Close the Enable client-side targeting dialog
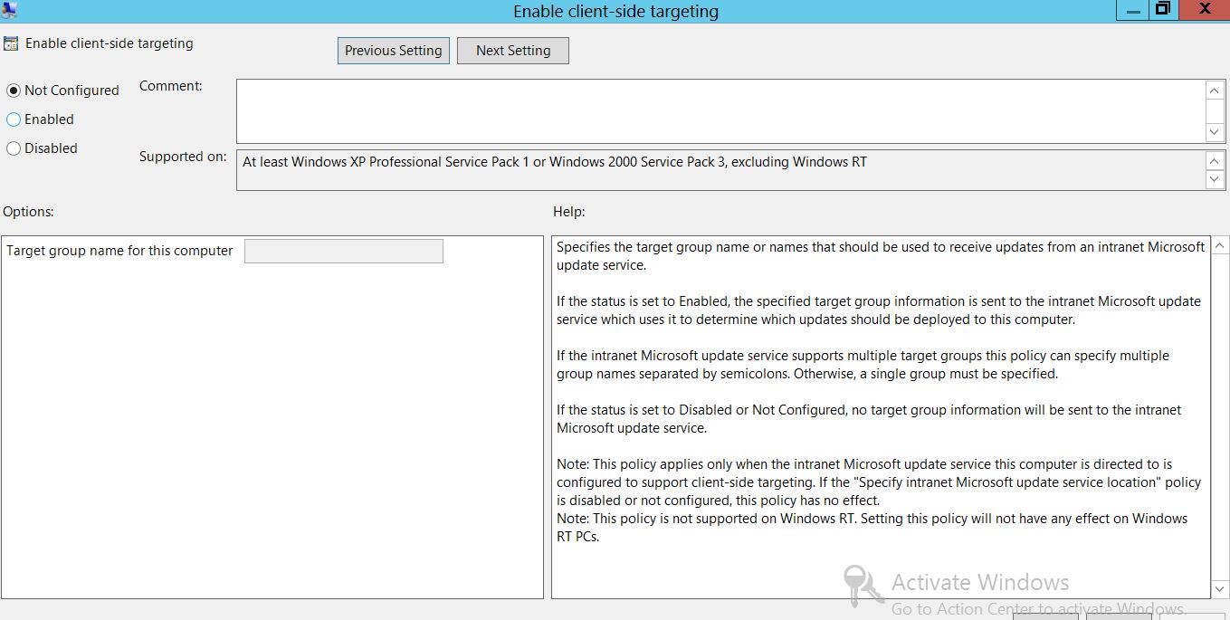 tap(1205, 9)
